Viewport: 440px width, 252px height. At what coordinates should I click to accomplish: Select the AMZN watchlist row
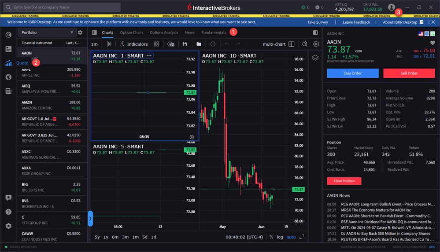[52, 105]
